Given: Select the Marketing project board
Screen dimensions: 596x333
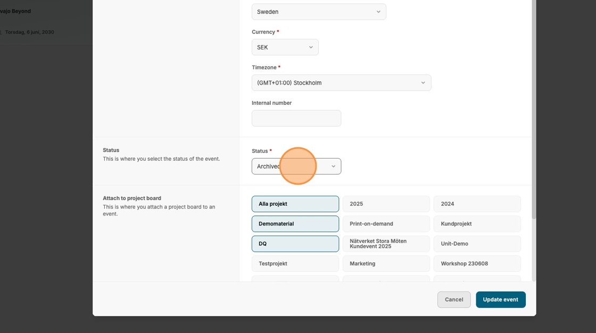Looking at the screenshot, I should (x=386, y=264).
